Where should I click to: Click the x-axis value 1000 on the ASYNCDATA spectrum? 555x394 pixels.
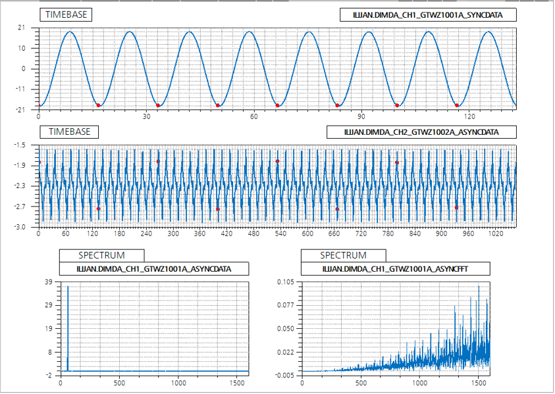[178, 383]
